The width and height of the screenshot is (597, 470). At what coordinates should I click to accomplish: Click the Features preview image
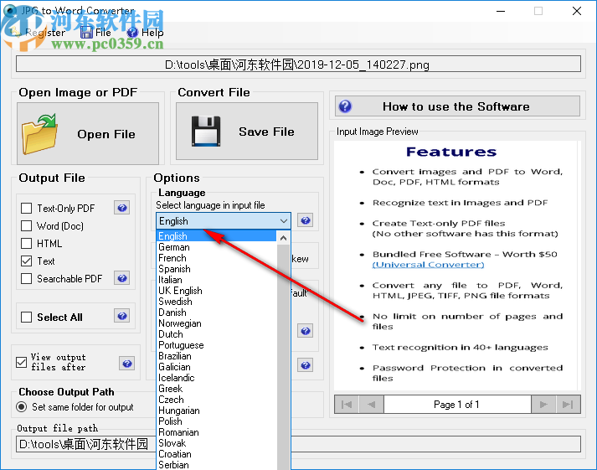(457, 266)
